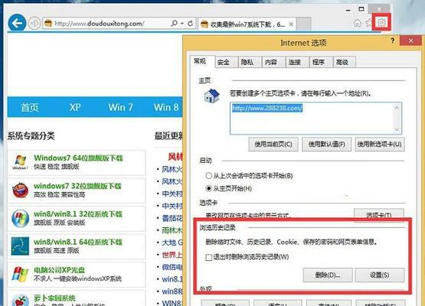The image size is (425, 306).
Task: Open windows7 32位旗舰版下载 link
Action: (77, 186)
